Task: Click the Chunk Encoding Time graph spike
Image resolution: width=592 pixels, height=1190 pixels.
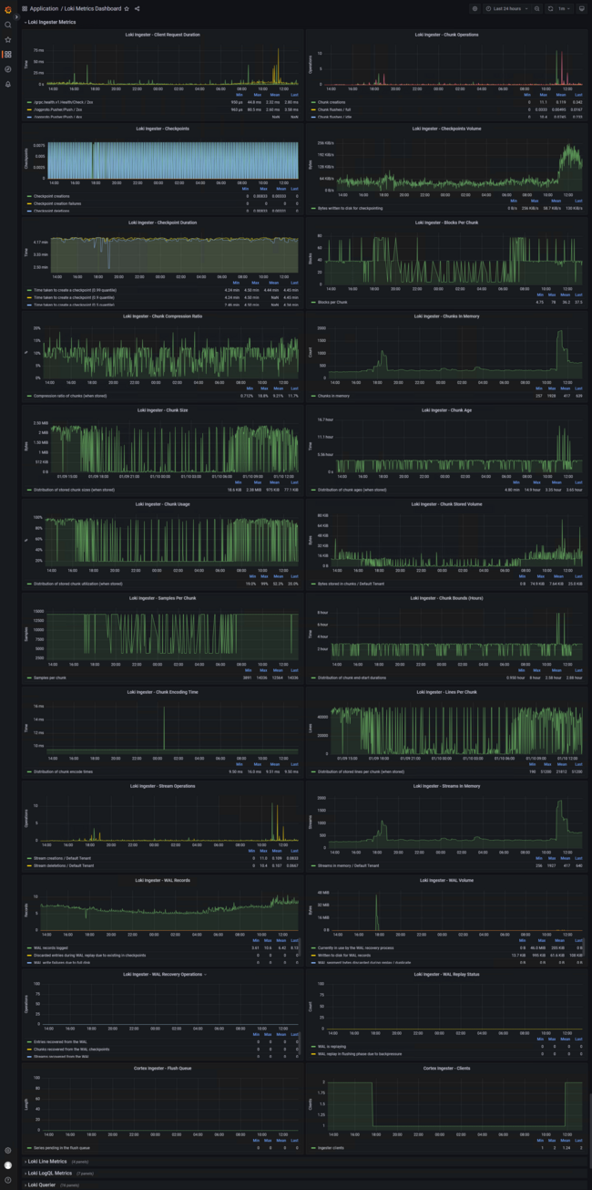Action: point(164,730)
